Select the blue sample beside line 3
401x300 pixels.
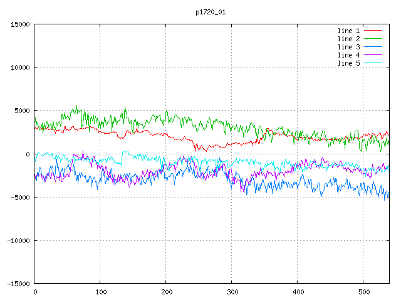tap(373, 46)
